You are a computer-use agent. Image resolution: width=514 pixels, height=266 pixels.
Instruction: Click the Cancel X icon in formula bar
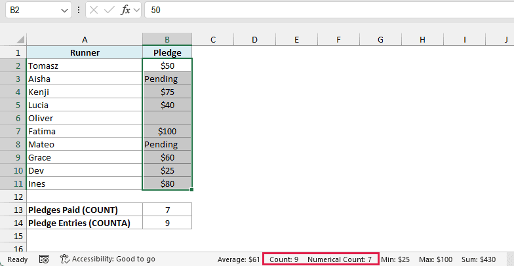pyautogui.click(x=94, y=10)
